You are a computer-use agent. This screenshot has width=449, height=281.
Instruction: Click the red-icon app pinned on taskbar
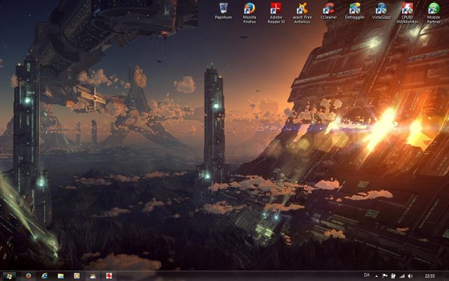pos(109,275)
